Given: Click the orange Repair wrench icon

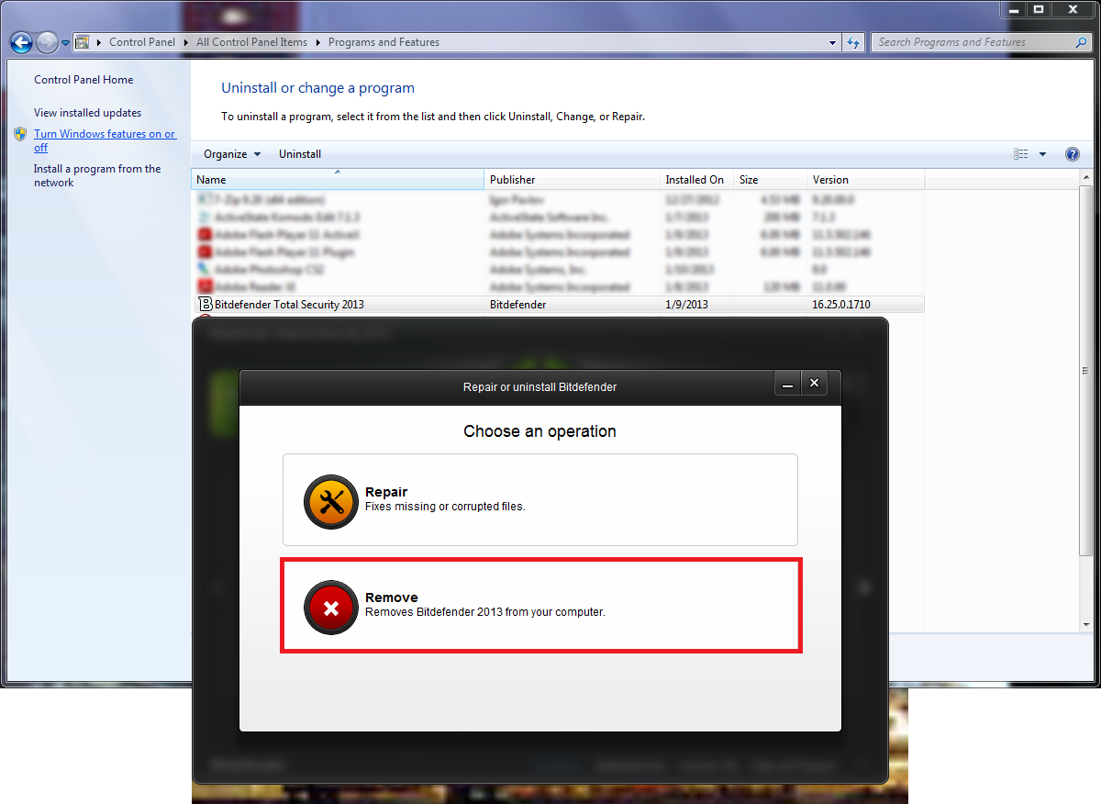Looking at the screenshot, I should [x=330, y=501].
